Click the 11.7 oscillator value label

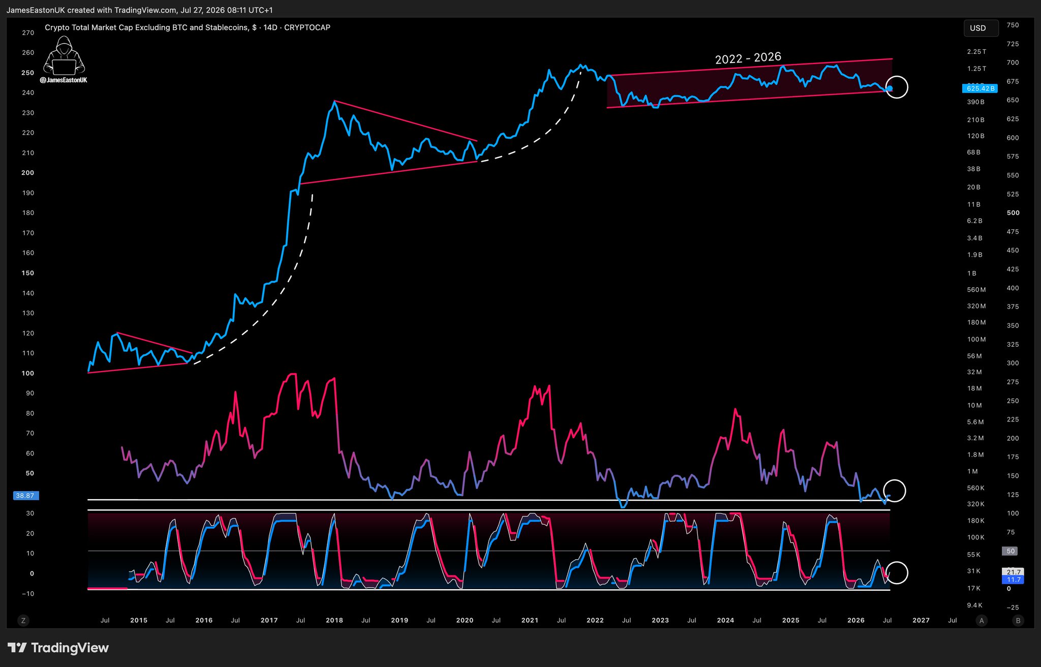point(1014,580)
